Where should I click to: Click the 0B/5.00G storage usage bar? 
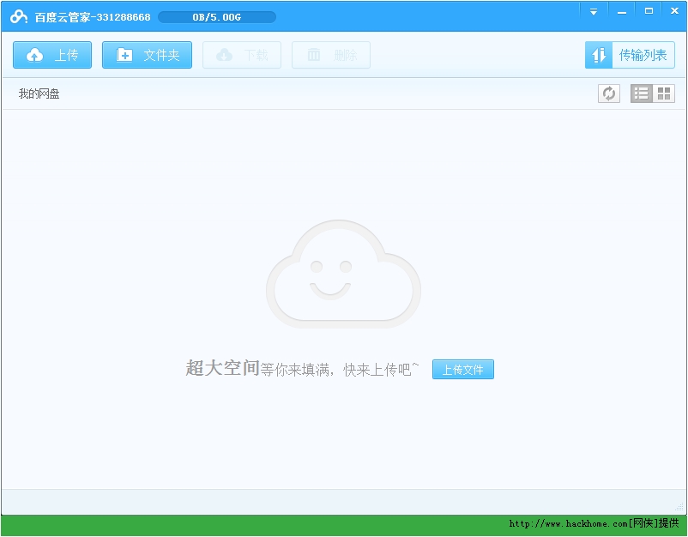coord(217,17)
